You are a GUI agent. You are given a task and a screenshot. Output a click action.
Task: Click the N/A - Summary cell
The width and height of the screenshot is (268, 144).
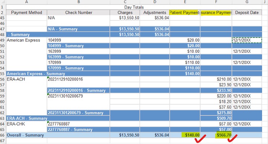click(x=79, y=29)
